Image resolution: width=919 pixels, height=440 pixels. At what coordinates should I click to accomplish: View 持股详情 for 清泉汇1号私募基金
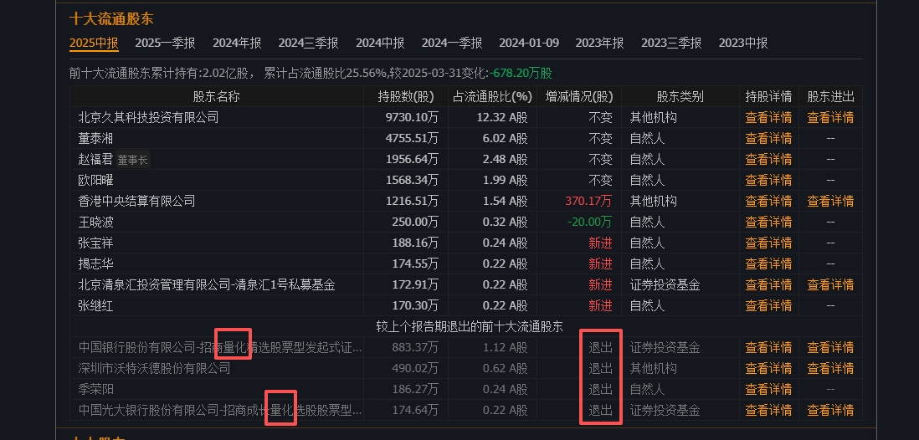click(x=768, y=284)
